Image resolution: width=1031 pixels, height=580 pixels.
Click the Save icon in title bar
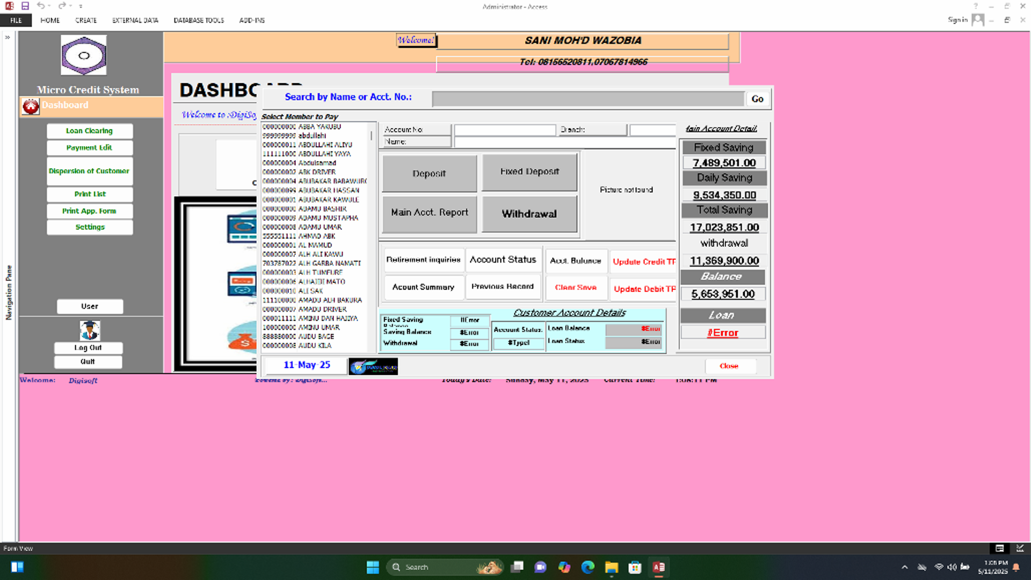point(25,6)
